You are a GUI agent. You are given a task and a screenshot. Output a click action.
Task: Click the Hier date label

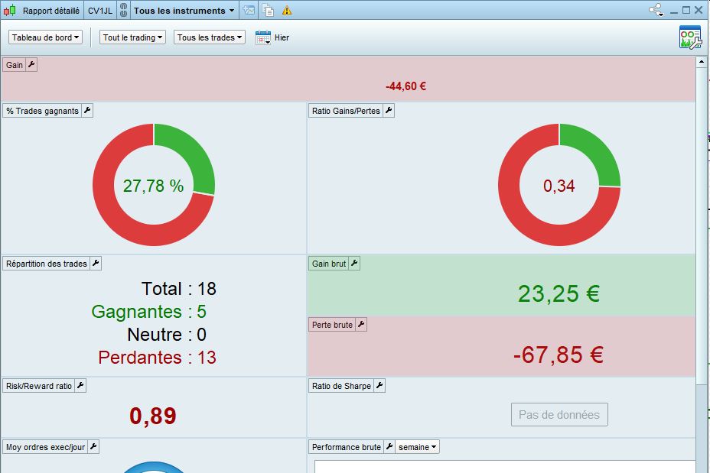[x=282, y=37]
